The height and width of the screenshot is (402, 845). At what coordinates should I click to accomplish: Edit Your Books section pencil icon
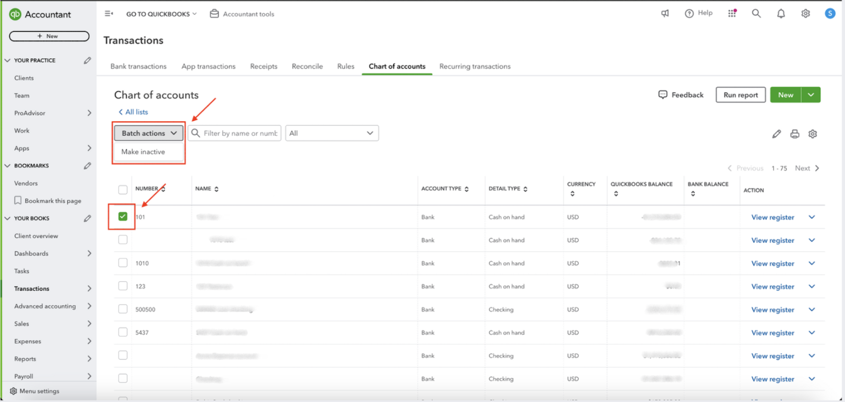tap(88, 218)
